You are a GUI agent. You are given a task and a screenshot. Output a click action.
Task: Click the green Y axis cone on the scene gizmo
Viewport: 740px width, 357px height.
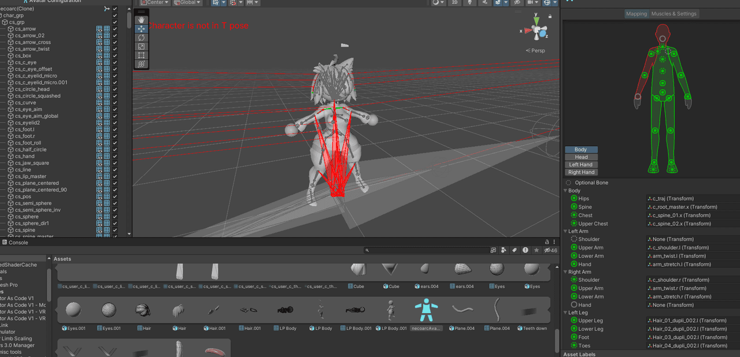tap(536, 21)
